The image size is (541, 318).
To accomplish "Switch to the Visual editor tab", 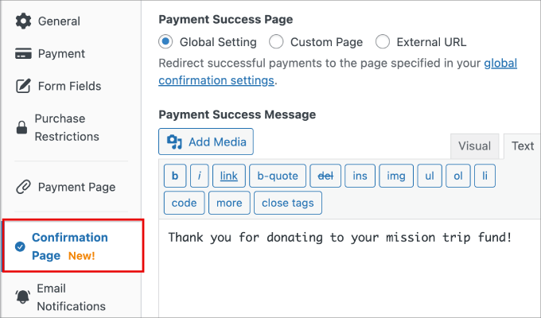I will point(474,146).
